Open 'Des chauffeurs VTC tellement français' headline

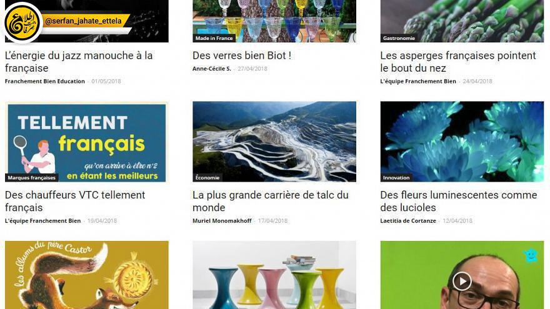click(x=75, y=201)
